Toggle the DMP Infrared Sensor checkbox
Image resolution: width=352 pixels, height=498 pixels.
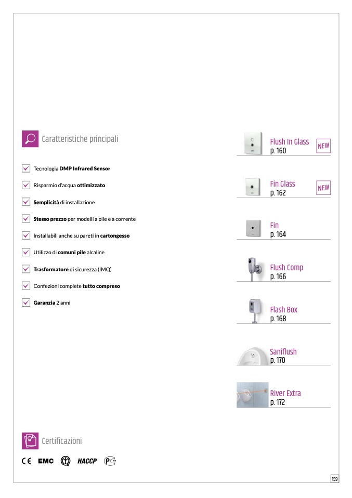click(26, 168)
